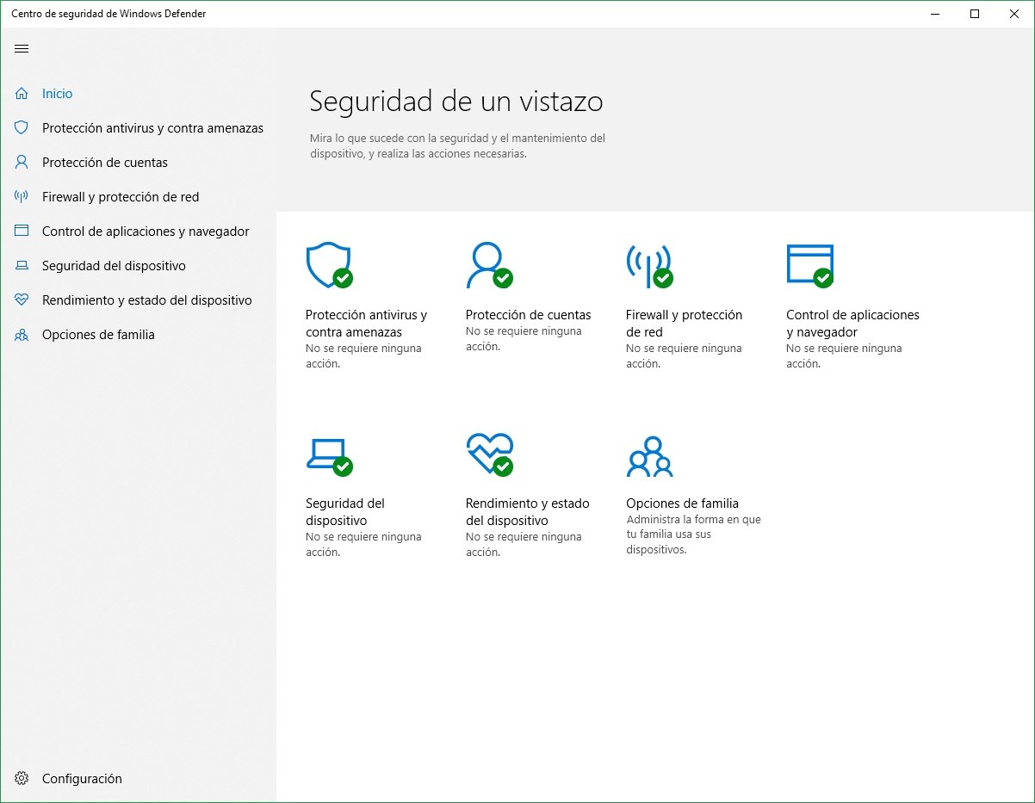Select Control de aplicaciones y navegador sidebar label
The height and width of the screenshot is (803, 1035).
(x=146, y=231)
